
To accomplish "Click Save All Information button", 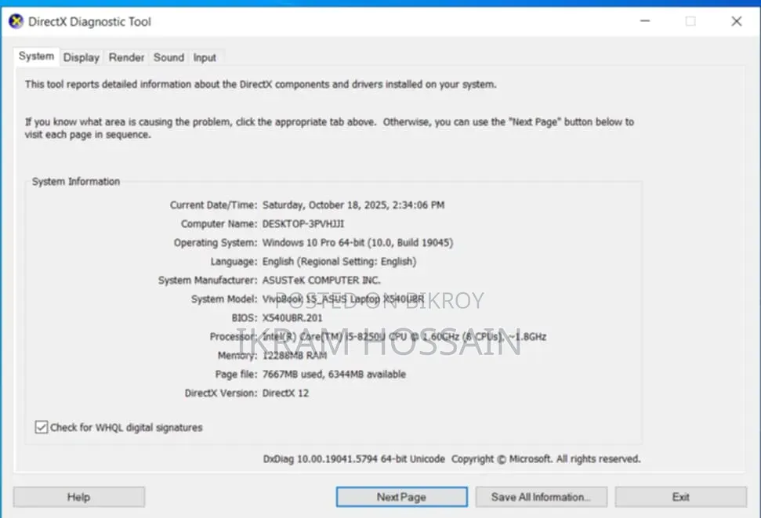I will [x=541, y=497].
